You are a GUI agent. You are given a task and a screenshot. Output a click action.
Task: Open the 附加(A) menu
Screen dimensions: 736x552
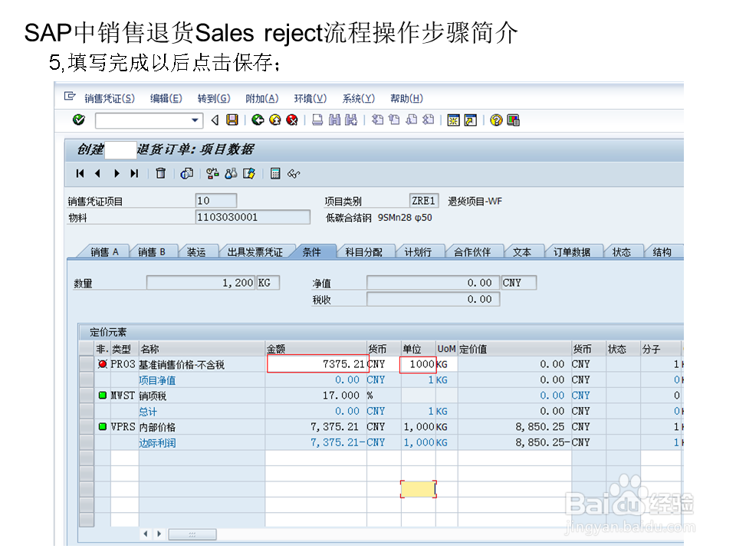262,99
